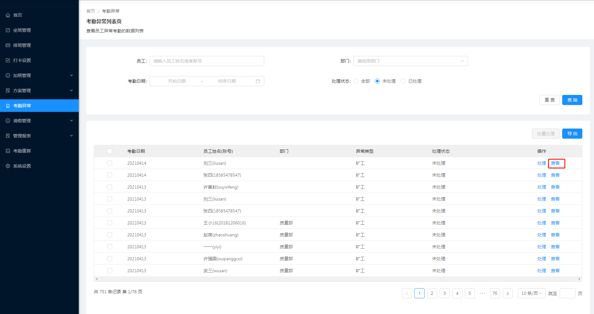Image resolution: width=594 pixels, height=314 pixels.
Task: Open the 考勤重算 menu item
Action: pos(39,151)
